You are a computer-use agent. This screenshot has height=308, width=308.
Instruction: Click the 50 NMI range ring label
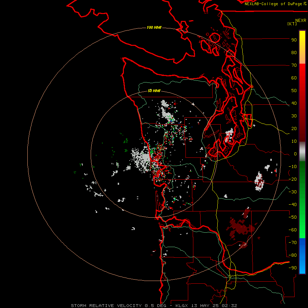click(154, 91)
